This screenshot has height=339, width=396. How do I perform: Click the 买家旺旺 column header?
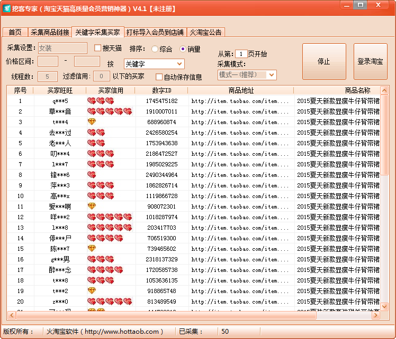click(60, 90)
